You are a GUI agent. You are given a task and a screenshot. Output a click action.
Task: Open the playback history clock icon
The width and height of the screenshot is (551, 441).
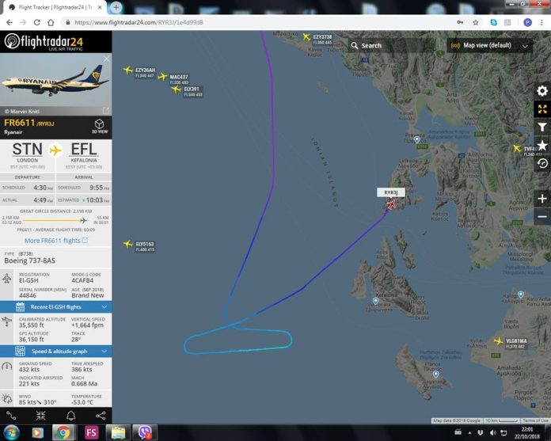(x=541, y=163)
